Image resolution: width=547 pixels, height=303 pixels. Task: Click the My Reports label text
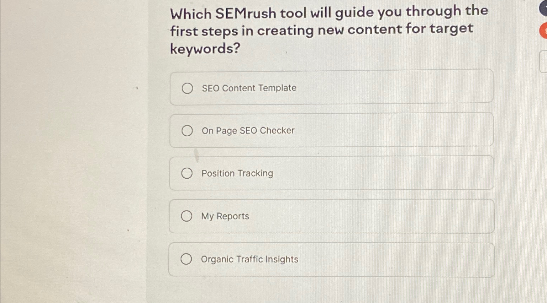pyautogui.click(x=225, y=216)
